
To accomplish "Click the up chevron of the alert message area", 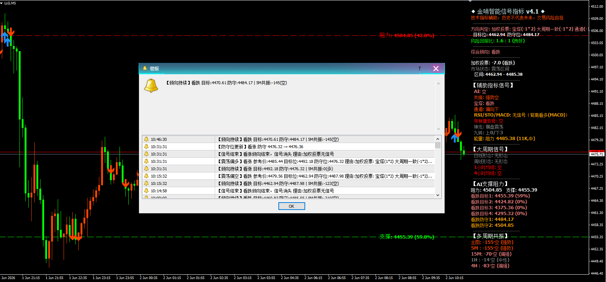I will click(438, 84).
